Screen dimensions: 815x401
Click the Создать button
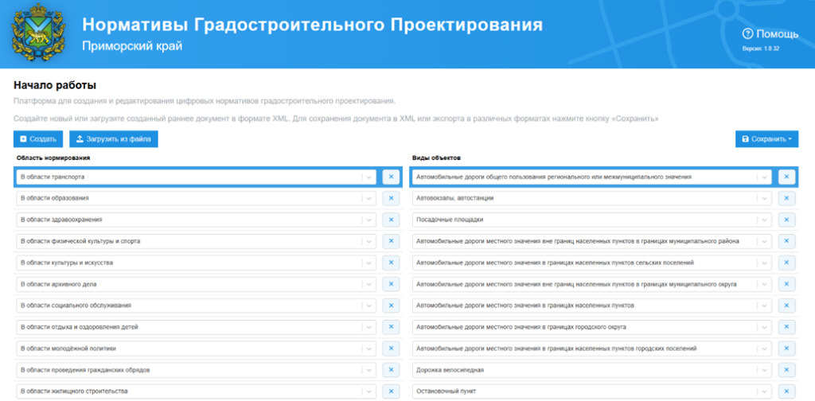(37, 139)
